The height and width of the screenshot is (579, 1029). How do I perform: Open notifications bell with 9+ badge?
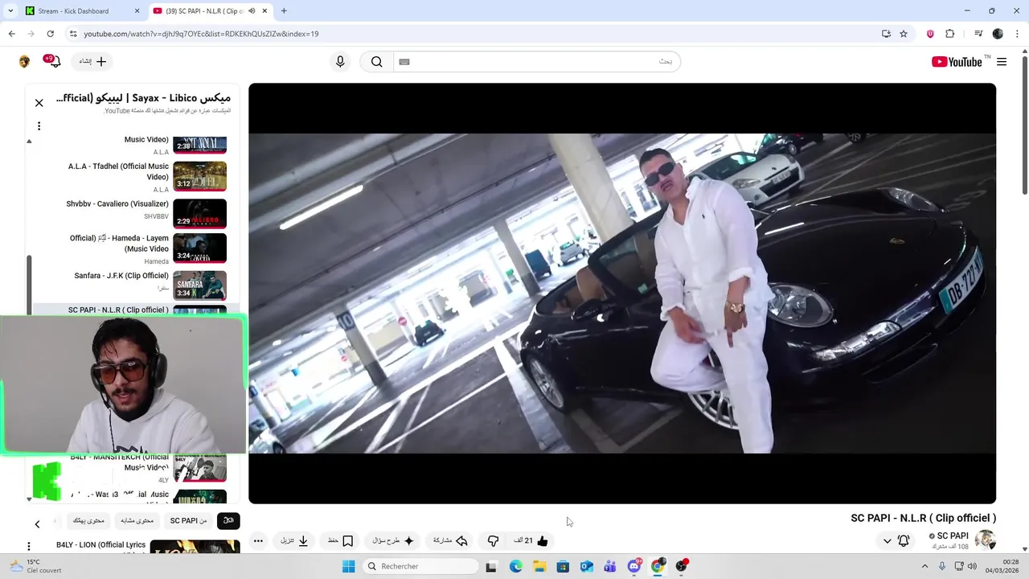(x=53, y=61)
